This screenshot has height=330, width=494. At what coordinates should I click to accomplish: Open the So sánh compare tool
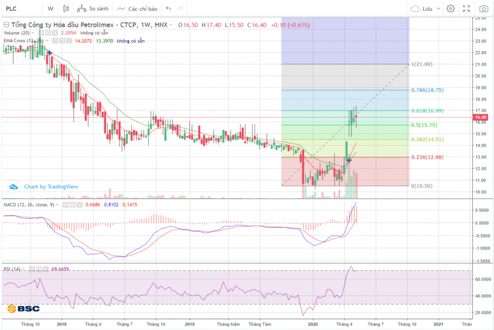pos(93,9)
